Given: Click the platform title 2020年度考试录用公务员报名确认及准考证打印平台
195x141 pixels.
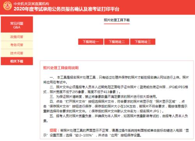Looking at the screenshot, I should [x=66, y=9].
